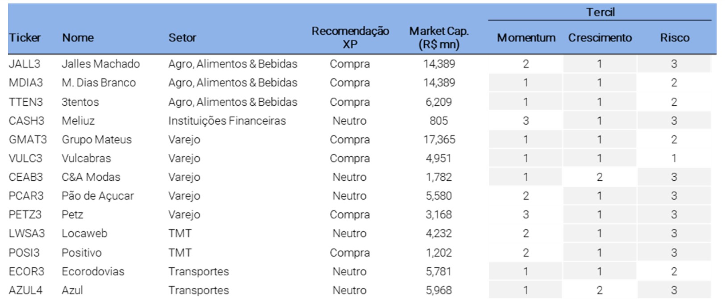Click the Instituições Financeiras sector cell
This screenshot has height=299, width=725.
[x=227, y=121]
